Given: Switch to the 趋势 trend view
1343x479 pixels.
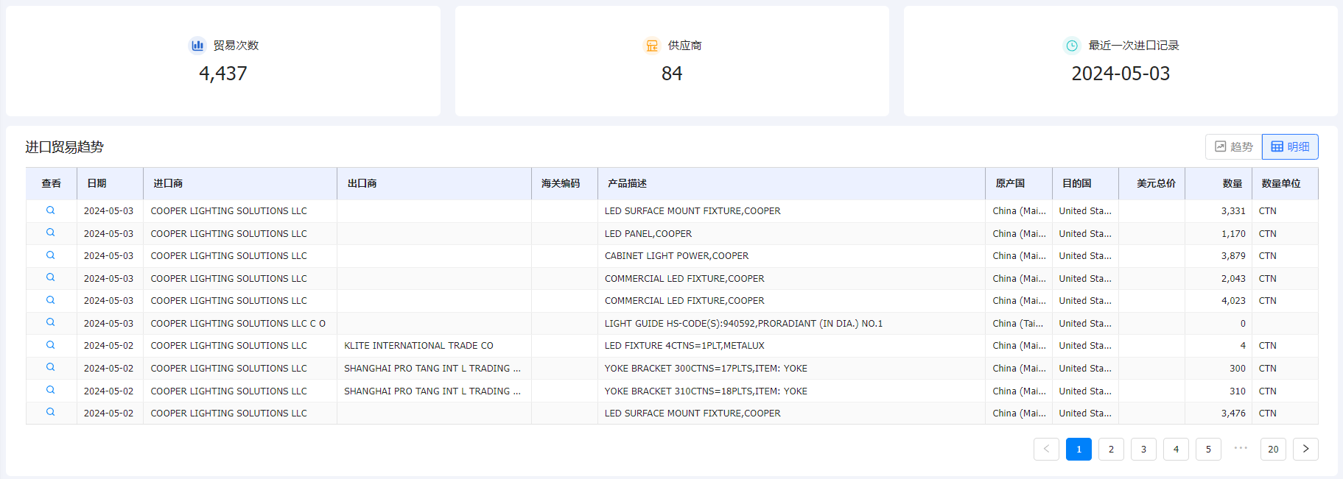Looking at the screenshot, I should click(x=1234, y=147).
